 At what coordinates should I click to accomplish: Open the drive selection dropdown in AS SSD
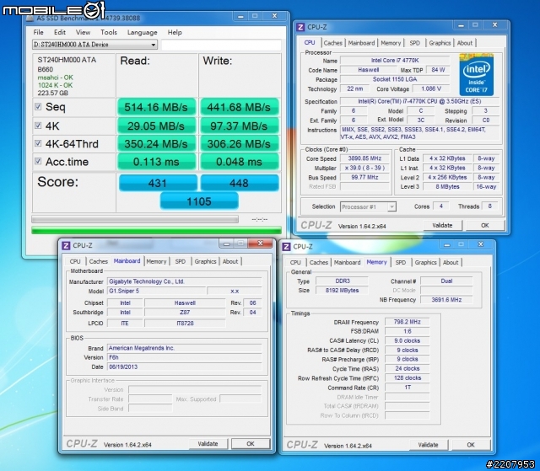coord(94,45)
